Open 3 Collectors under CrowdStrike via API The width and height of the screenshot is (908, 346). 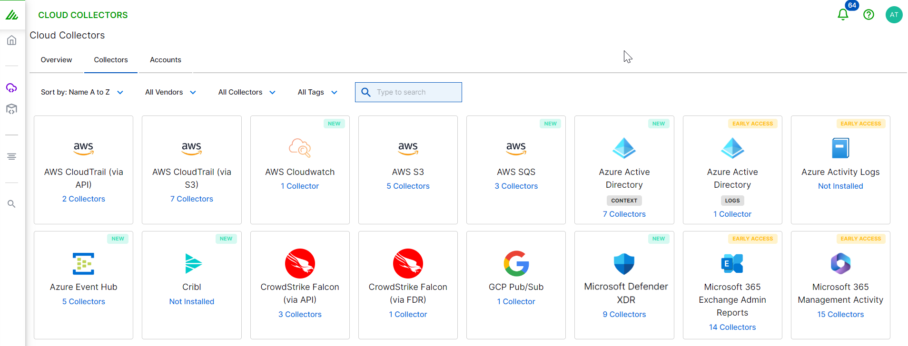(x=300, y=314)
